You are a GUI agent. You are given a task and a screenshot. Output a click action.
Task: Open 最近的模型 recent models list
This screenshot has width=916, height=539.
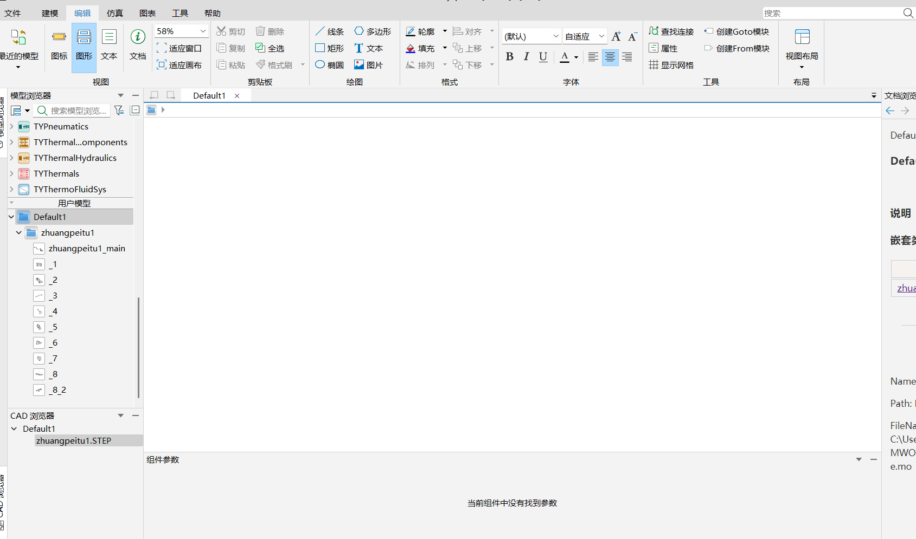coord(19,48)
